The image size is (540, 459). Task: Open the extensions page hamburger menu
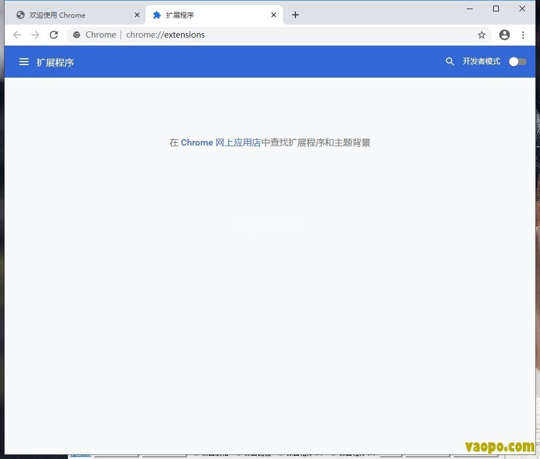[23, 62]
